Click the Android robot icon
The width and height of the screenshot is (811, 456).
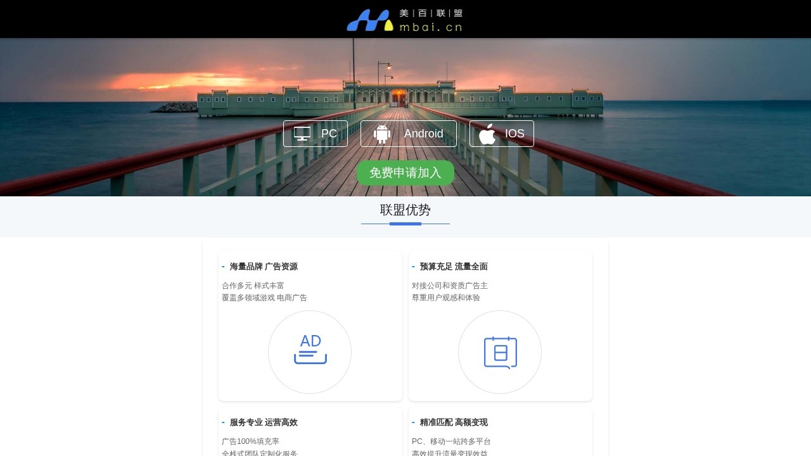point(381,134)
